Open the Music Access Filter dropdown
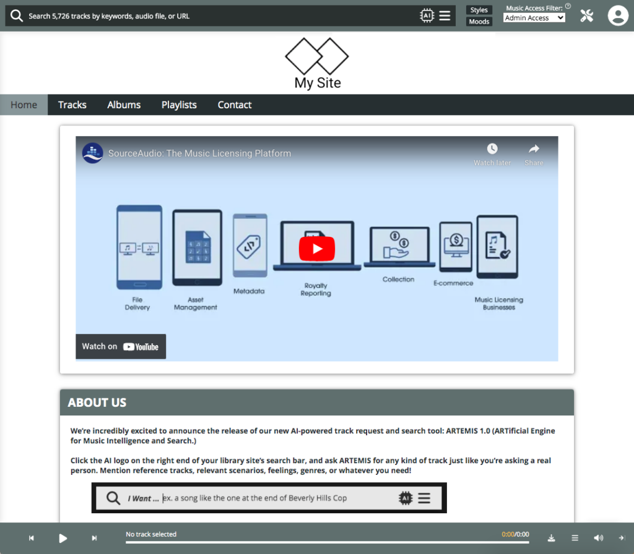Image resolution: width=634 pixels, height=554 pixels. (534, 18)
